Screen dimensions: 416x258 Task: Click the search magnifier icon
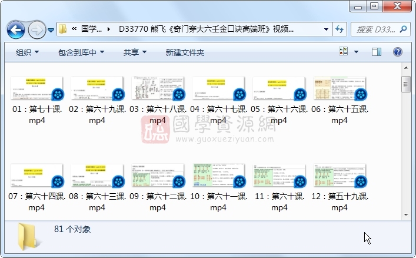click(403, 29)
